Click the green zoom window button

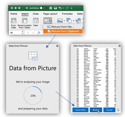[x=19, y=8]
